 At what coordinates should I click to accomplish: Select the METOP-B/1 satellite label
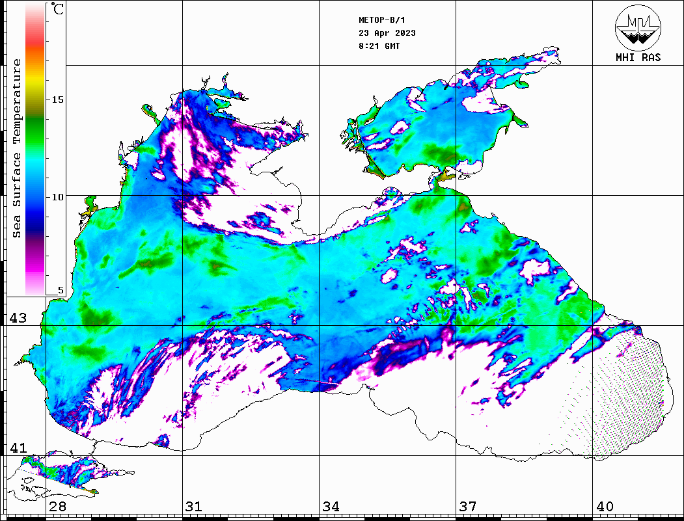click(381, 20)
